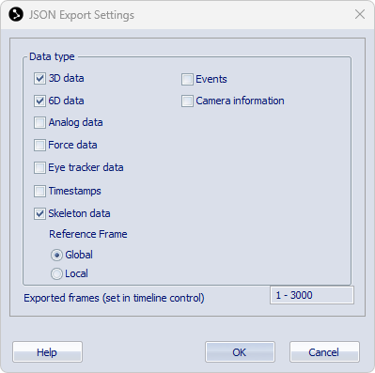Enable Eye tracker data export
Screen dimensions: 375x373
39,167
